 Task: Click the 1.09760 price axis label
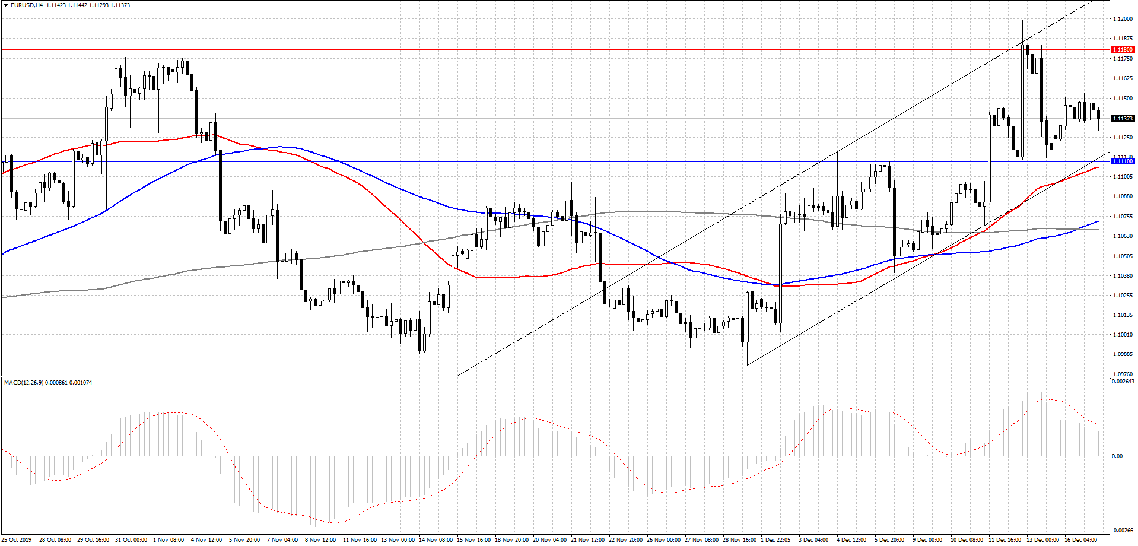1123,374
